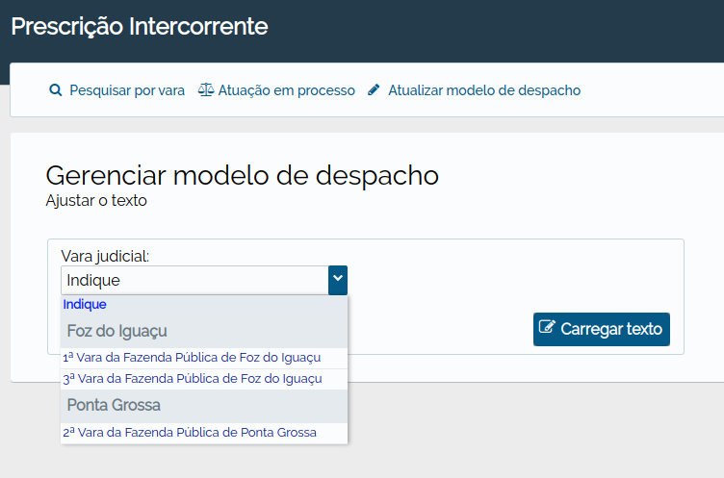The height and width of the screenshot is (478, 724).
Task: Select 3ª Vara da Fazenda Pública de Foz do Iguaçu
Action: [x=204, y=379]
